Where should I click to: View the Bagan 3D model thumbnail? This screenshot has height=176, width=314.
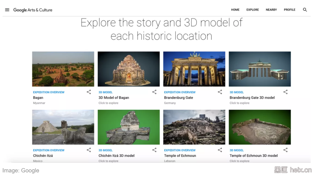129,69
